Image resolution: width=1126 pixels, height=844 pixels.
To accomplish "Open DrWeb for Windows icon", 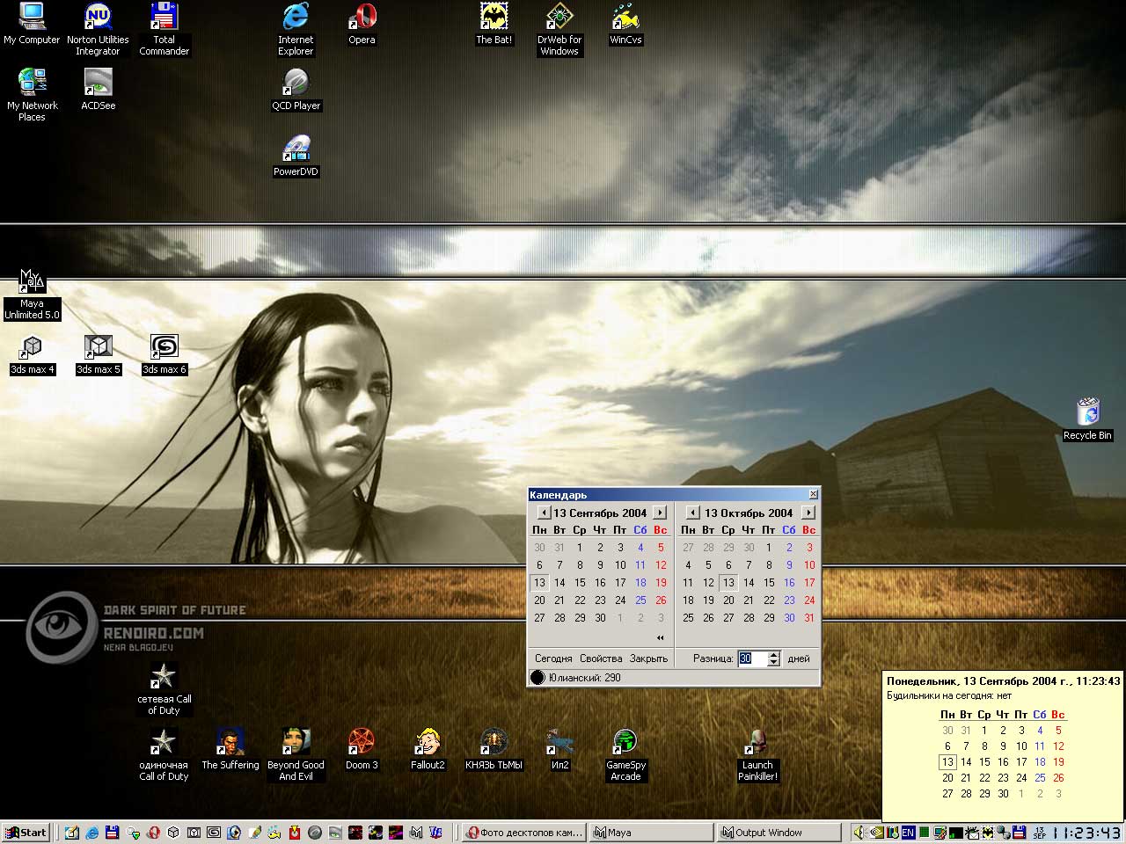I will (559, 18).
